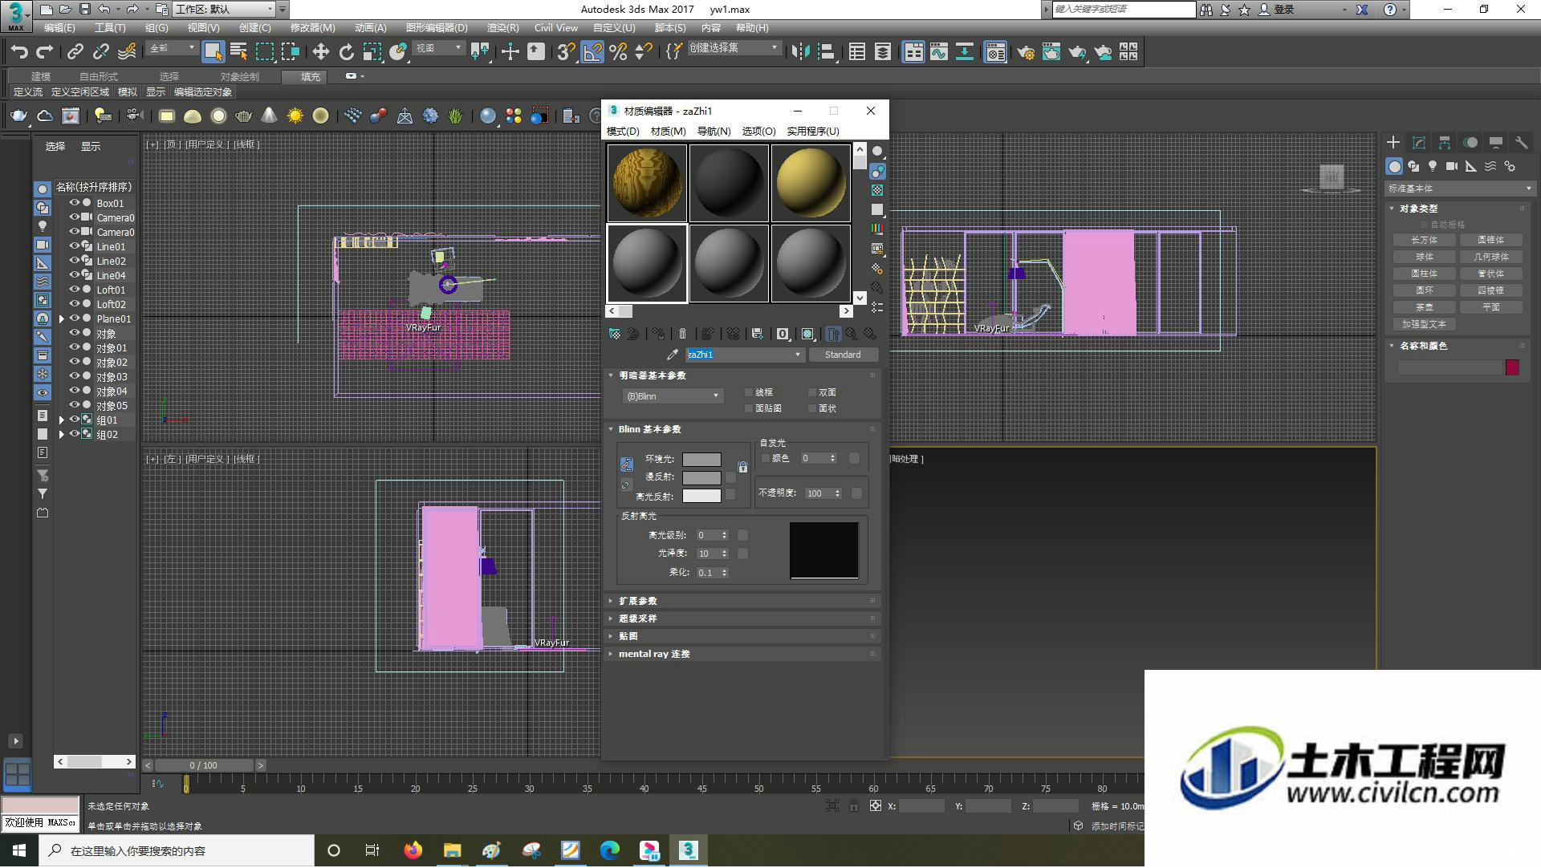Click Get Material icon in material editor
The height and width of the screenshot is (868, 1541).
click(615, 334)
